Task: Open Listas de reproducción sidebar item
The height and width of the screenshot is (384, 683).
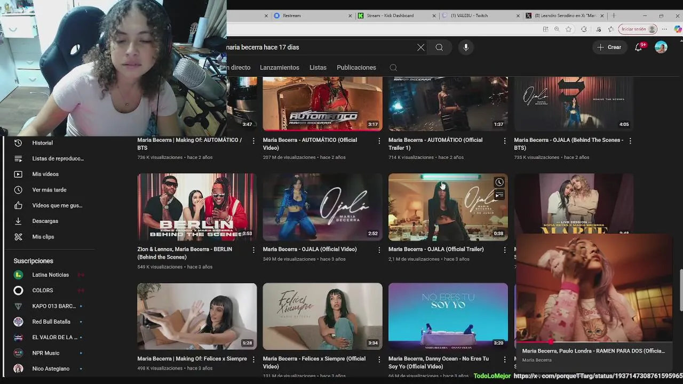Action: pyautogui.click(x=49, y=158)
